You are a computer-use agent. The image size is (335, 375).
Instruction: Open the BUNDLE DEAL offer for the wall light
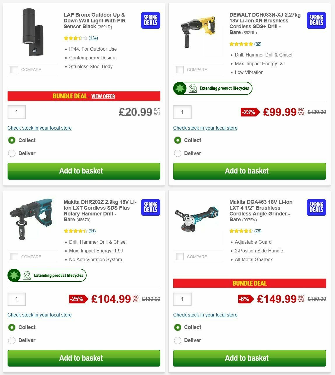[x=103, y=96]
